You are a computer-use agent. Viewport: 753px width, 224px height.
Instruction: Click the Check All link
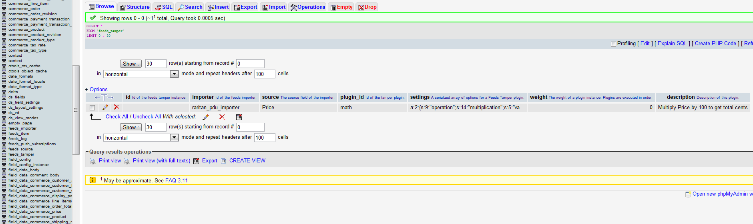pos(117,116)
